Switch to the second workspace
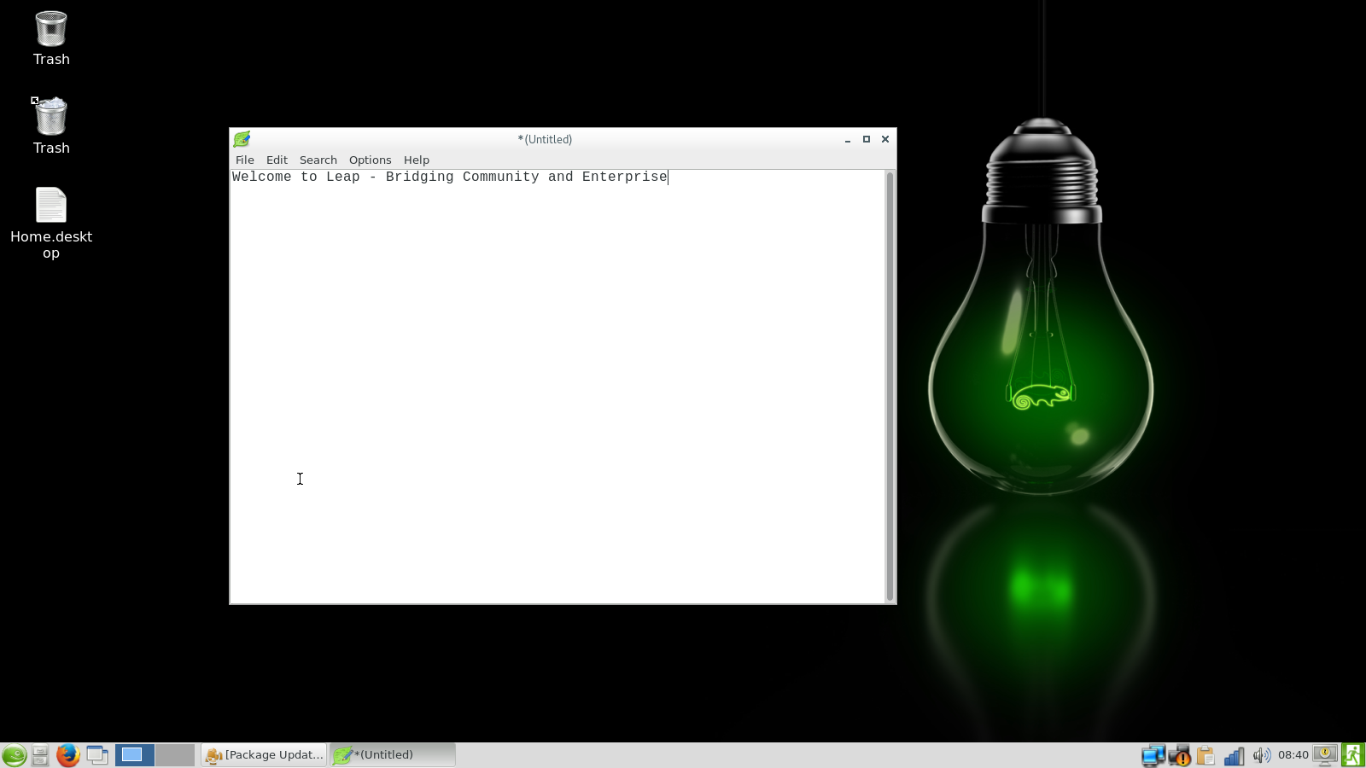Image resolution: width=1366 pixels, height=768 pixels. (175, 755)
